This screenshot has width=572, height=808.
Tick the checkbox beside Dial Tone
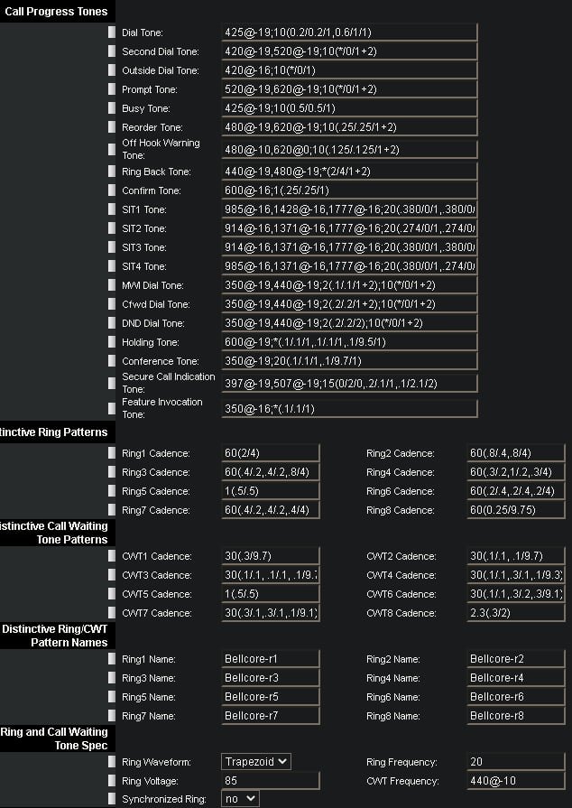coord(113,33)
